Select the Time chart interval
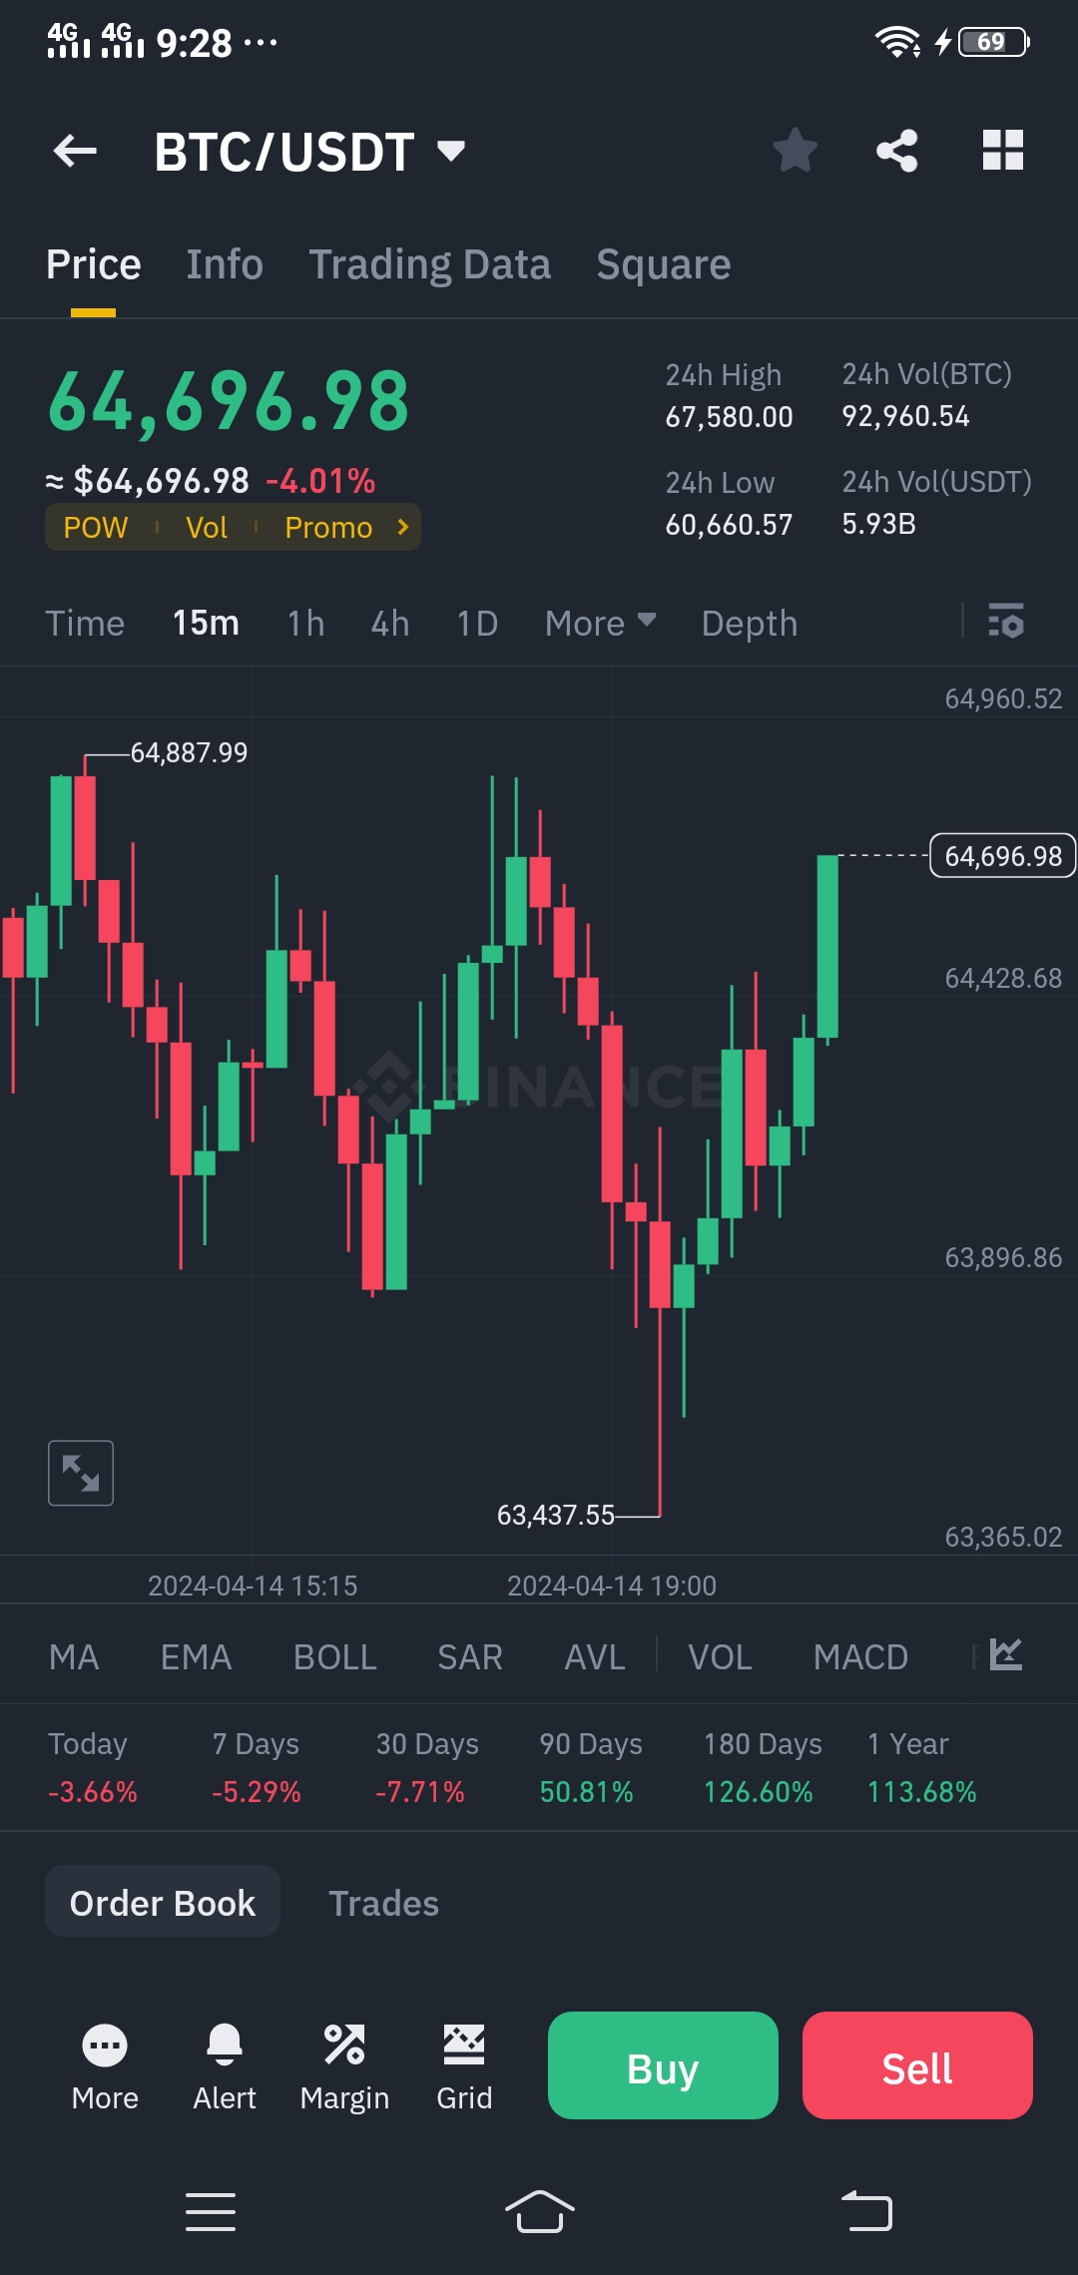Screen dimensions: 1078x2275 coord(85,624)
